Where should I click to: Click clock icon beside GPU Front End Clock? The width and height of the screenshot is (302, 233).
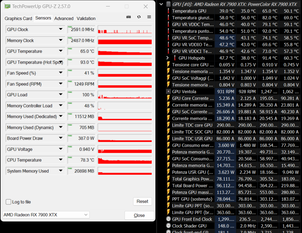tap(168, 219)
